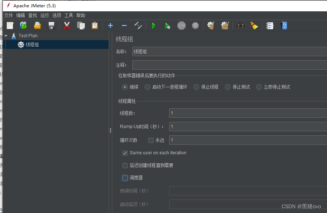Screen dimensions: 327x213
Task: Start the test without pauses icon
Action: pos(168,26)
